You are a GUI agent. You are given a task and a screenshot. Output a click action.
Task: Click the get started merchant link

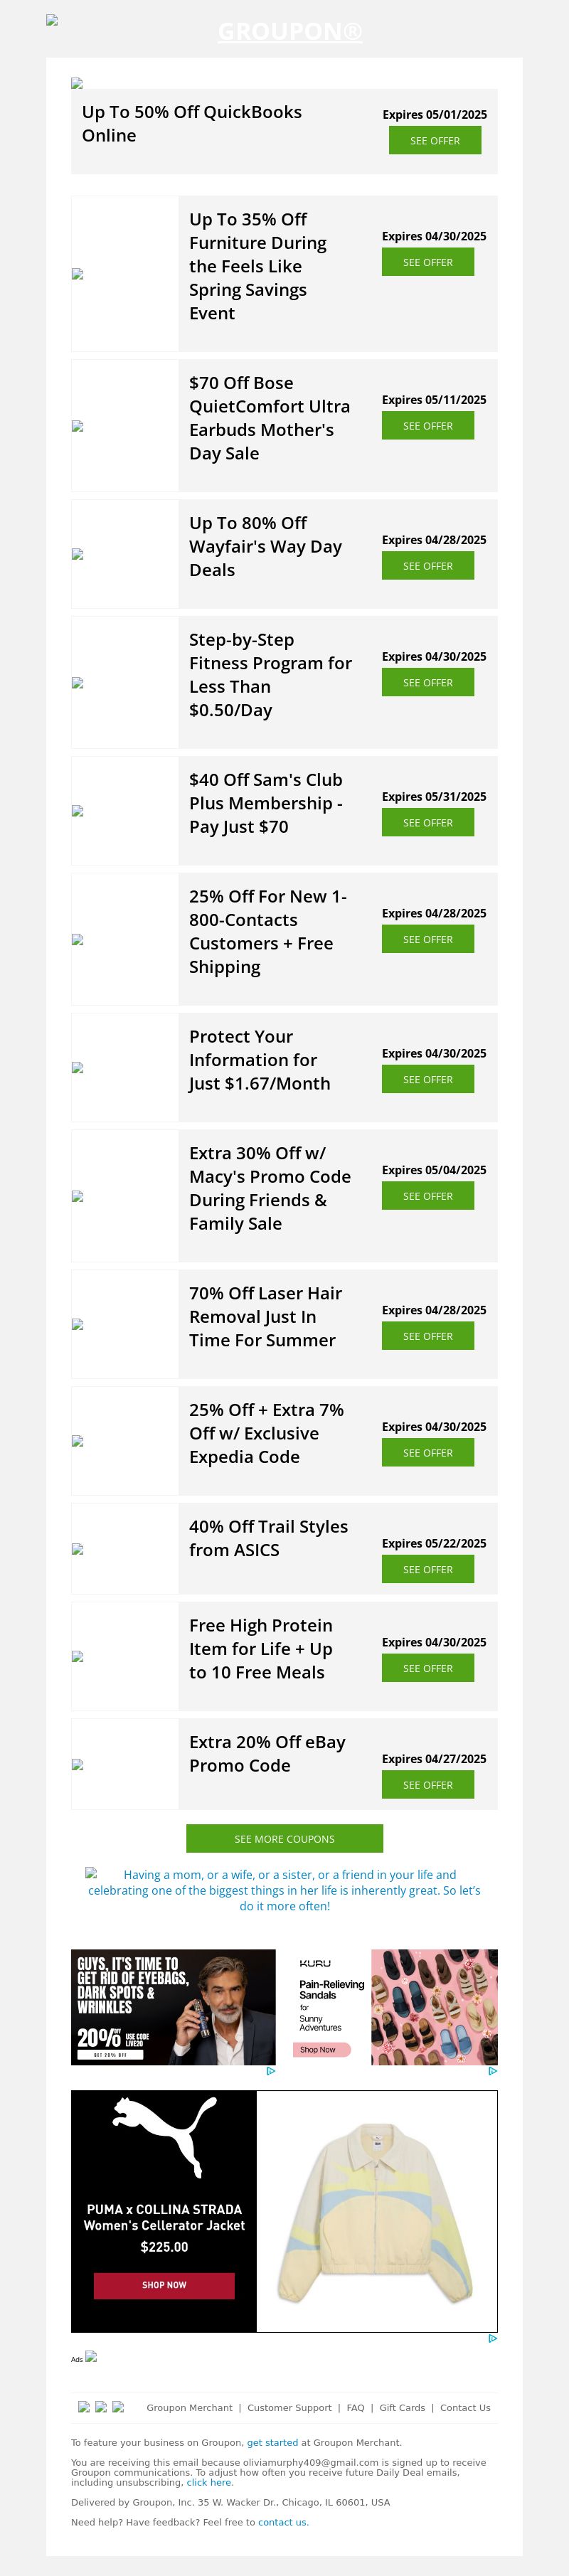tap(272, 2442)
